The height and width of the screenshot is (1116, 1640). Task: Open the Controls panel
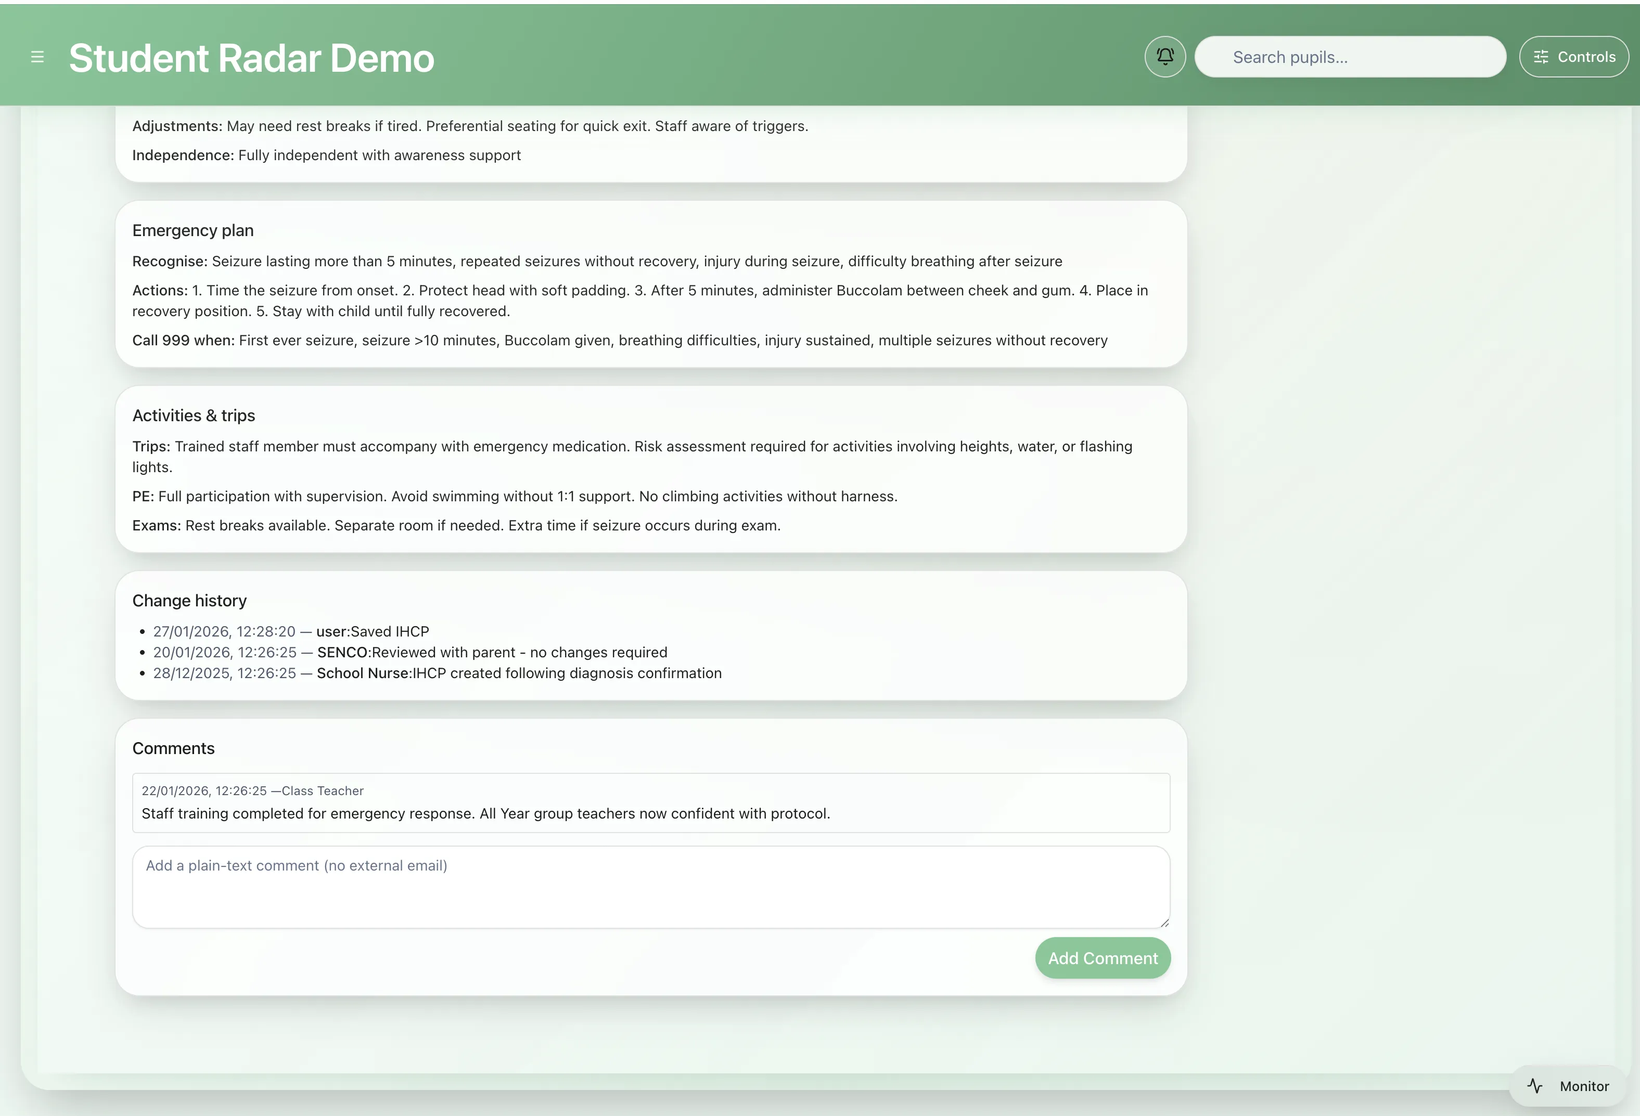click(1574, 57)
